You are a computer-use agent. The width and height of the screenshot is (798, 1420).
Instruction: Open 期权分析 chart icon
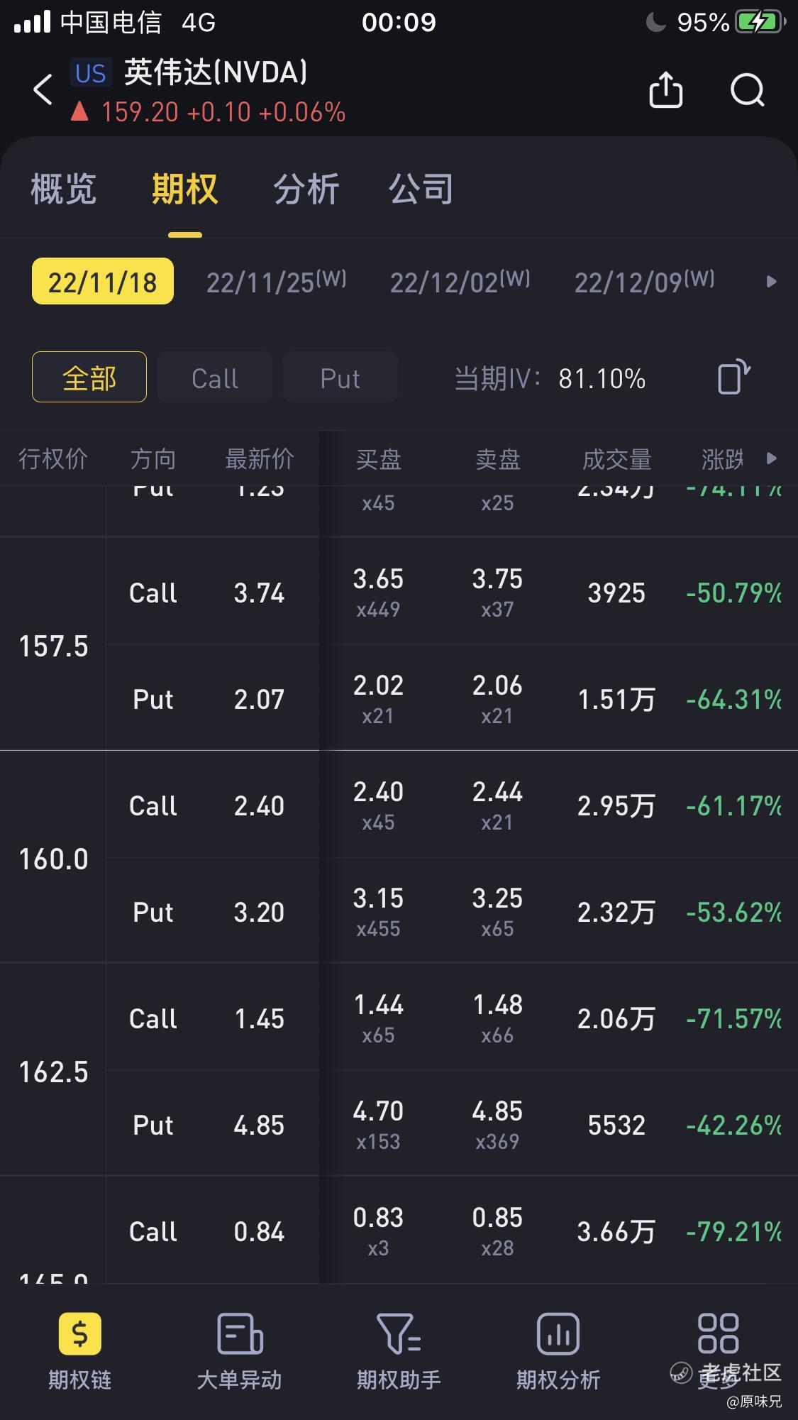pos(558,1334)
